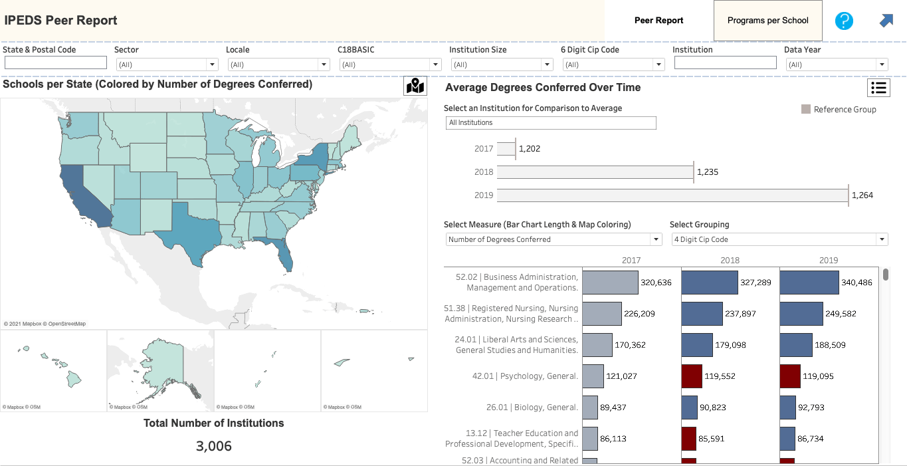
Task: Expand the Institution Size dropdown
Action: coord(501,64)
